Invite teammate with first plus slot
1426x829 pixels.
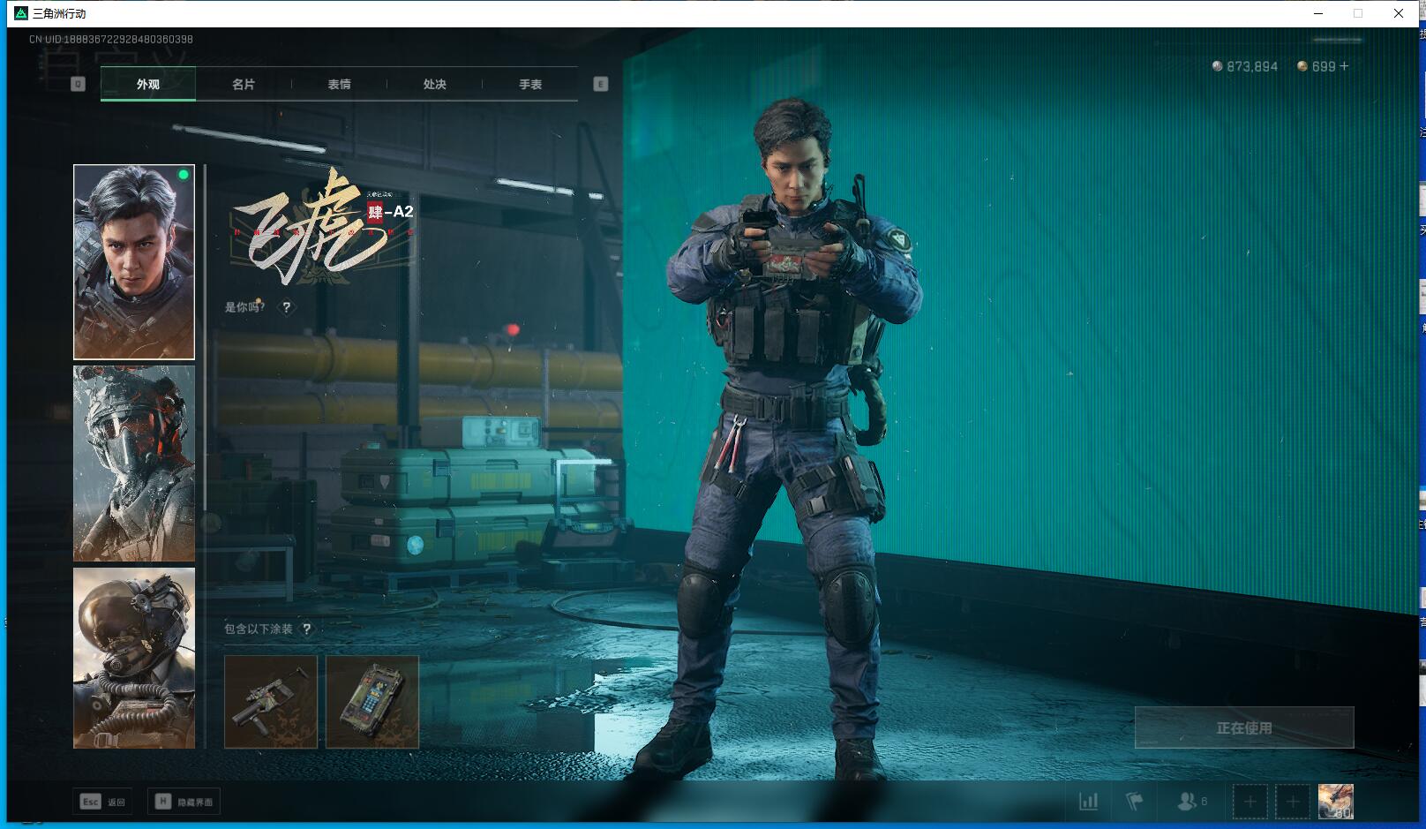tap(1250, 802)
